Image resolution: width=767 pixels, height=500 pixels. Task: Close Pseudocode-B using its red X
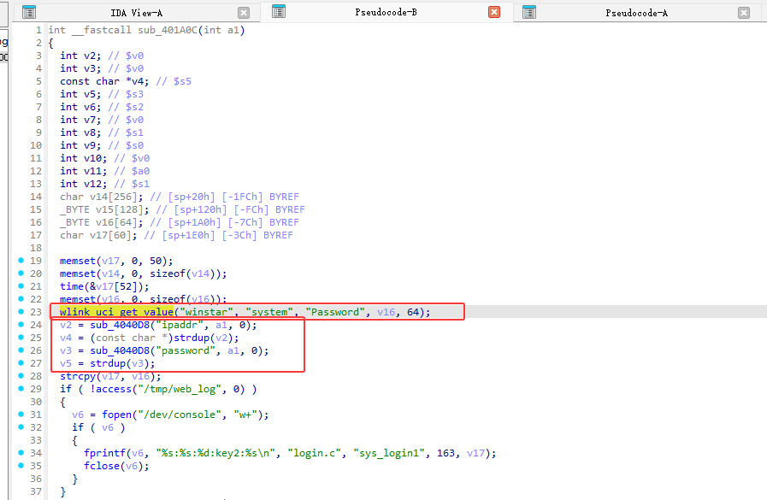click(x=494, y=13)
